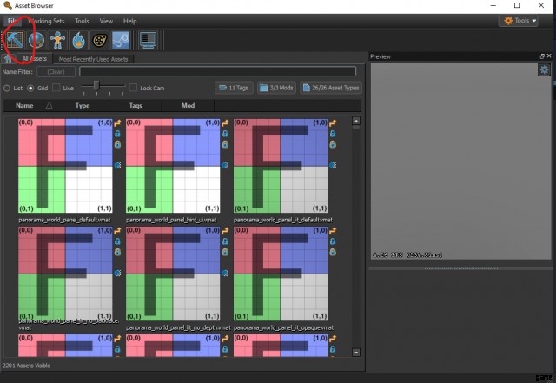
Task: Click the Preview panel settings gear
Action: pos(544,69)
